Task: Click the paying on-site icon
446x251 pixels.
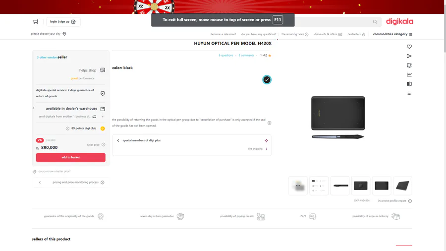Action: (x=261, y=217)
